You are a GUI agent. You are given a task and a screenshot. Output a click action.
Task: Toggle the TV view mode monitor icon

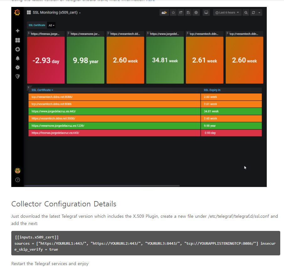tap(206, 13)
